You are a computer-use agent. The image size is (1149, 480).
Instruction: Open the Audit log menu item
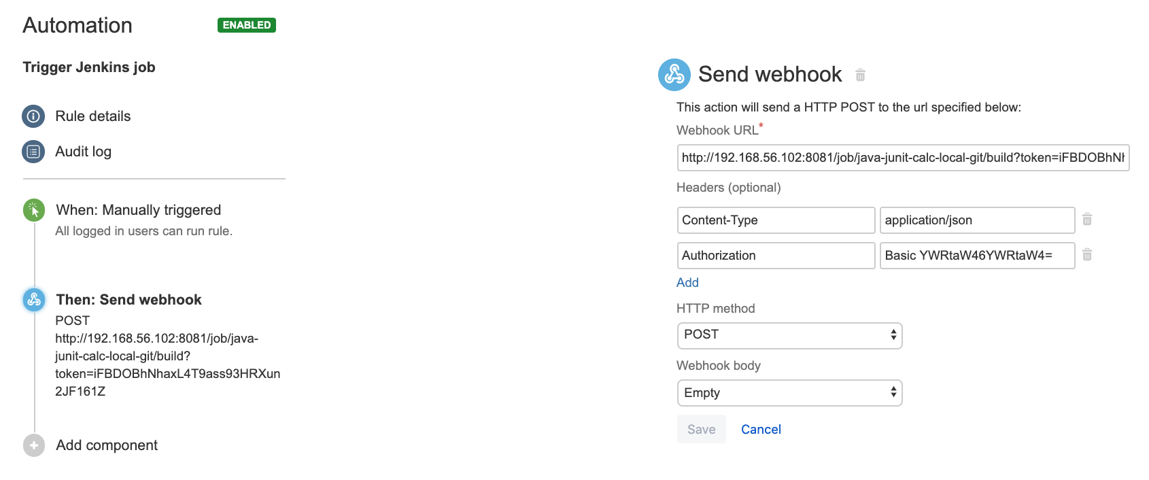tap(83, 152)
